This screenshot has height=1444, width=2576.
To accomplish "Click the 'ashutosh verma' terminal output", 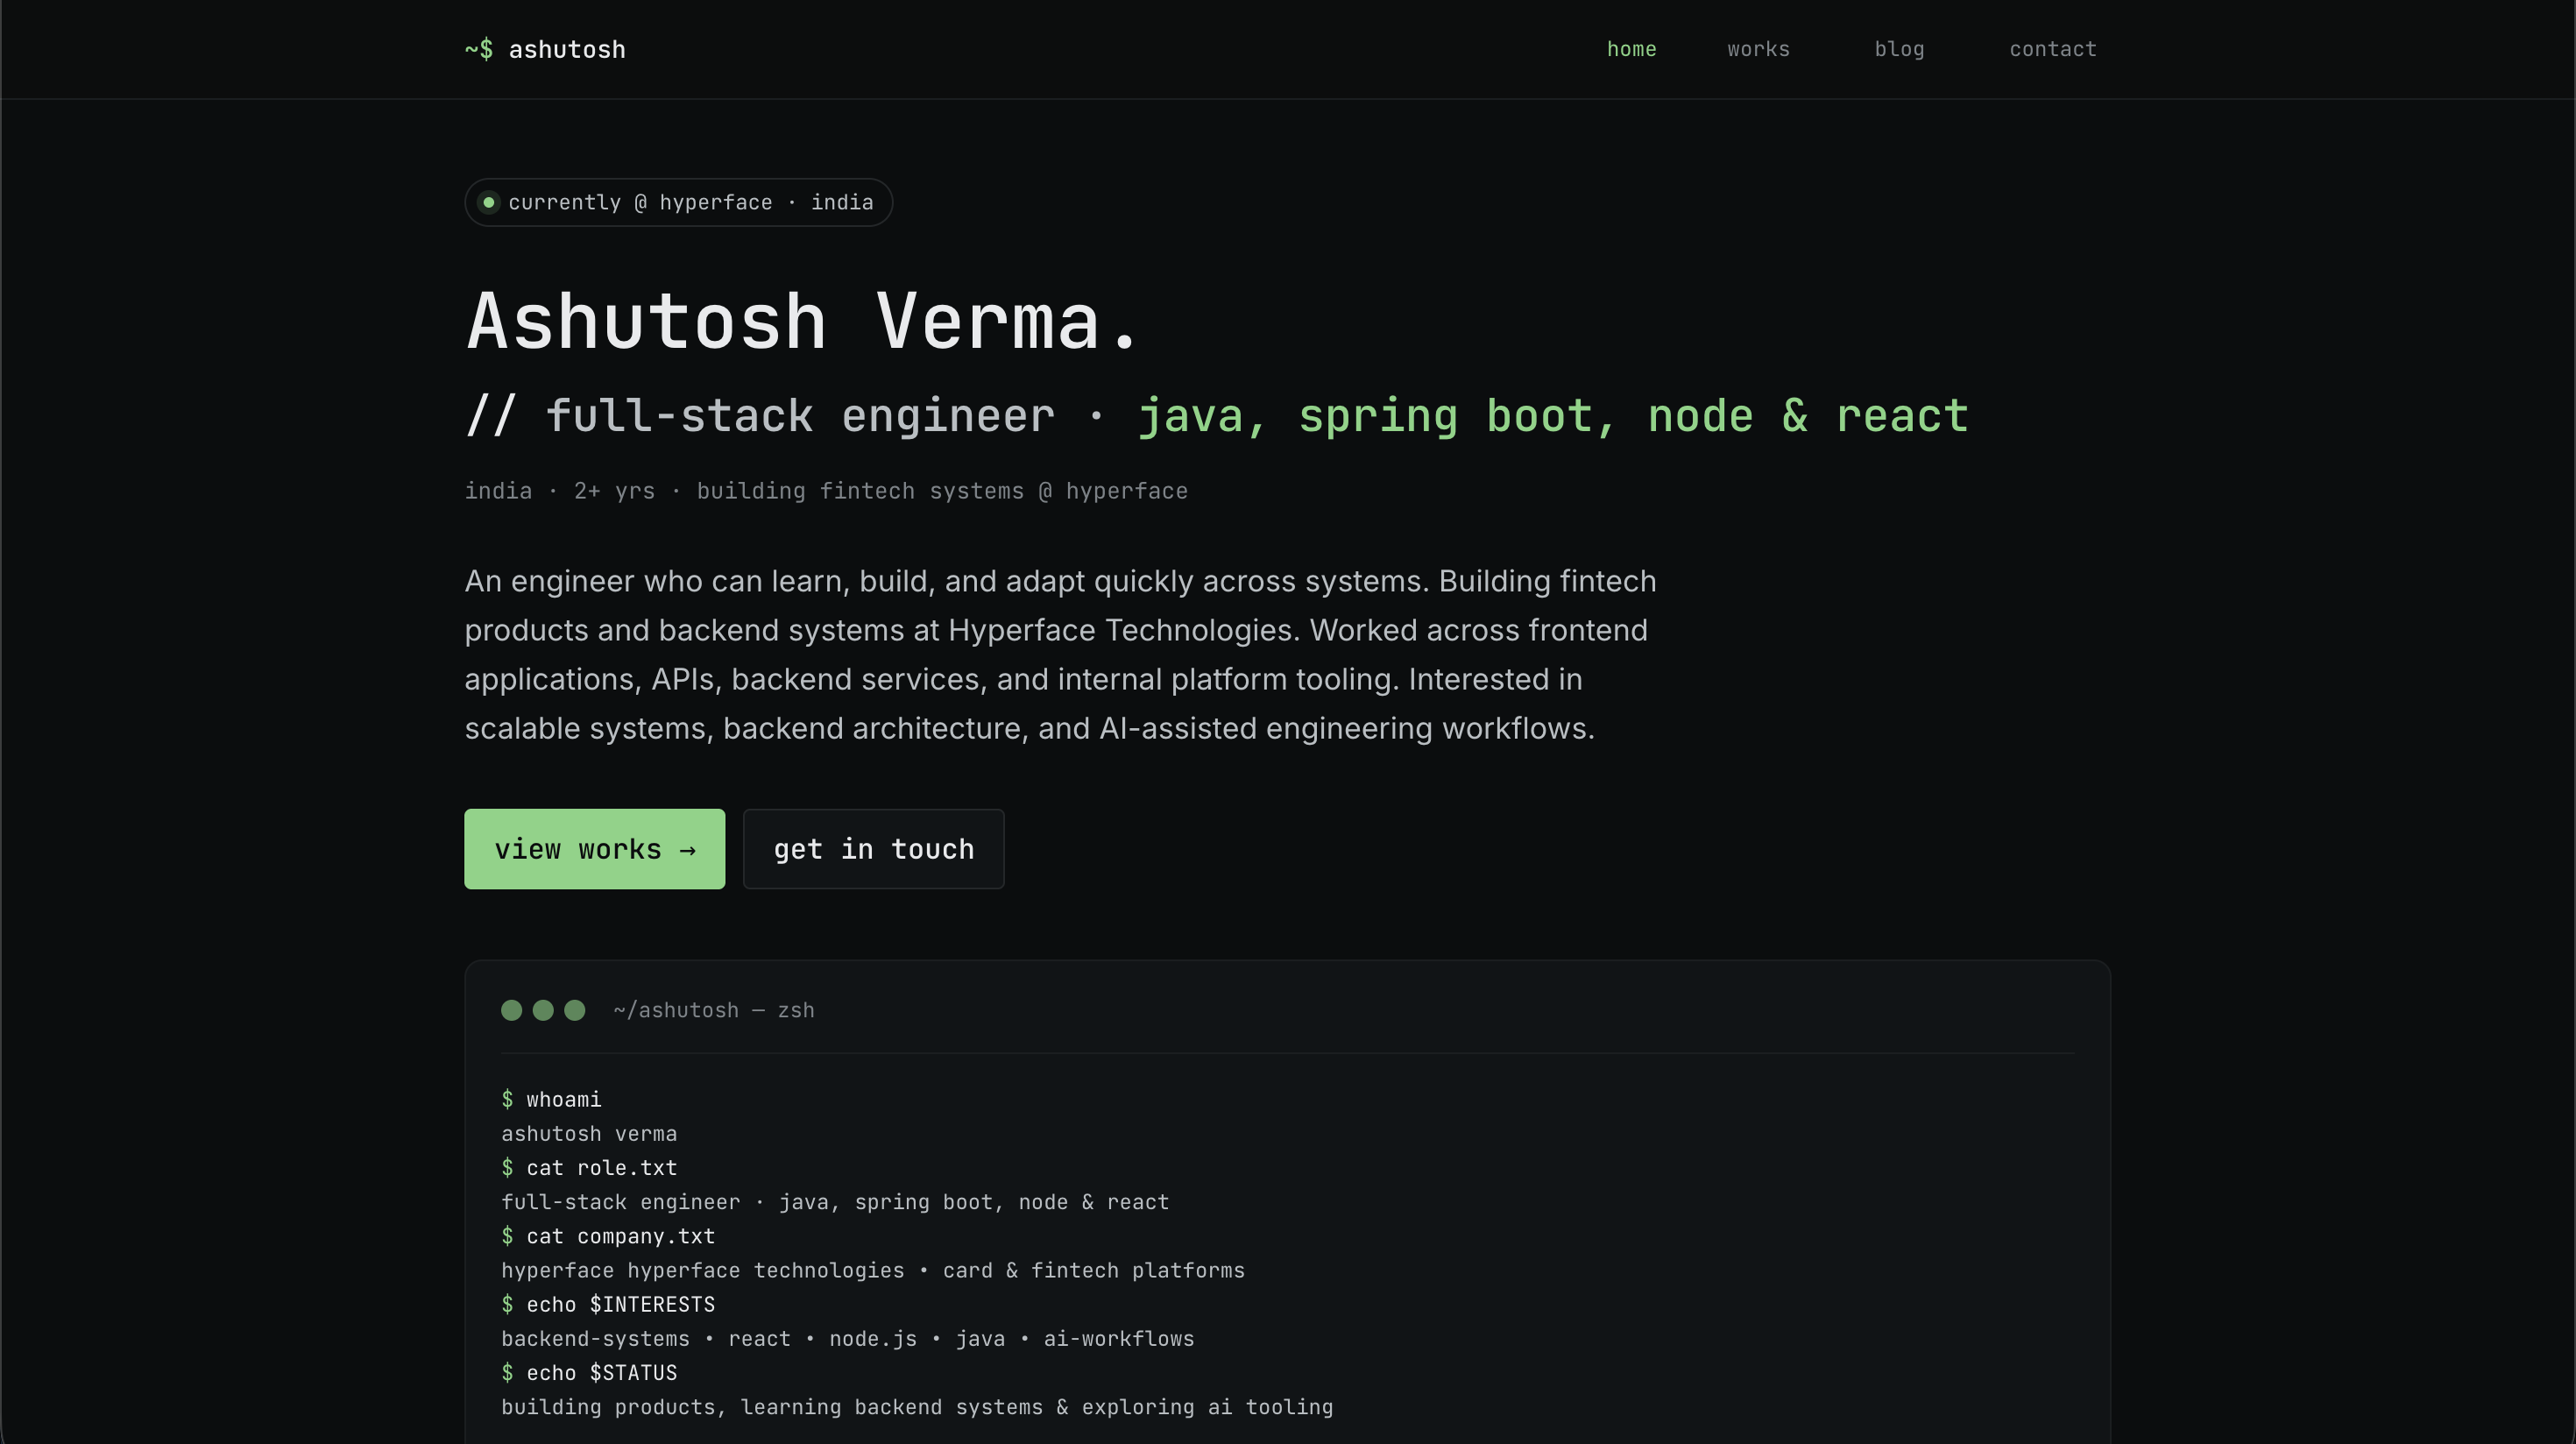I will click(x=589, y=1133).
